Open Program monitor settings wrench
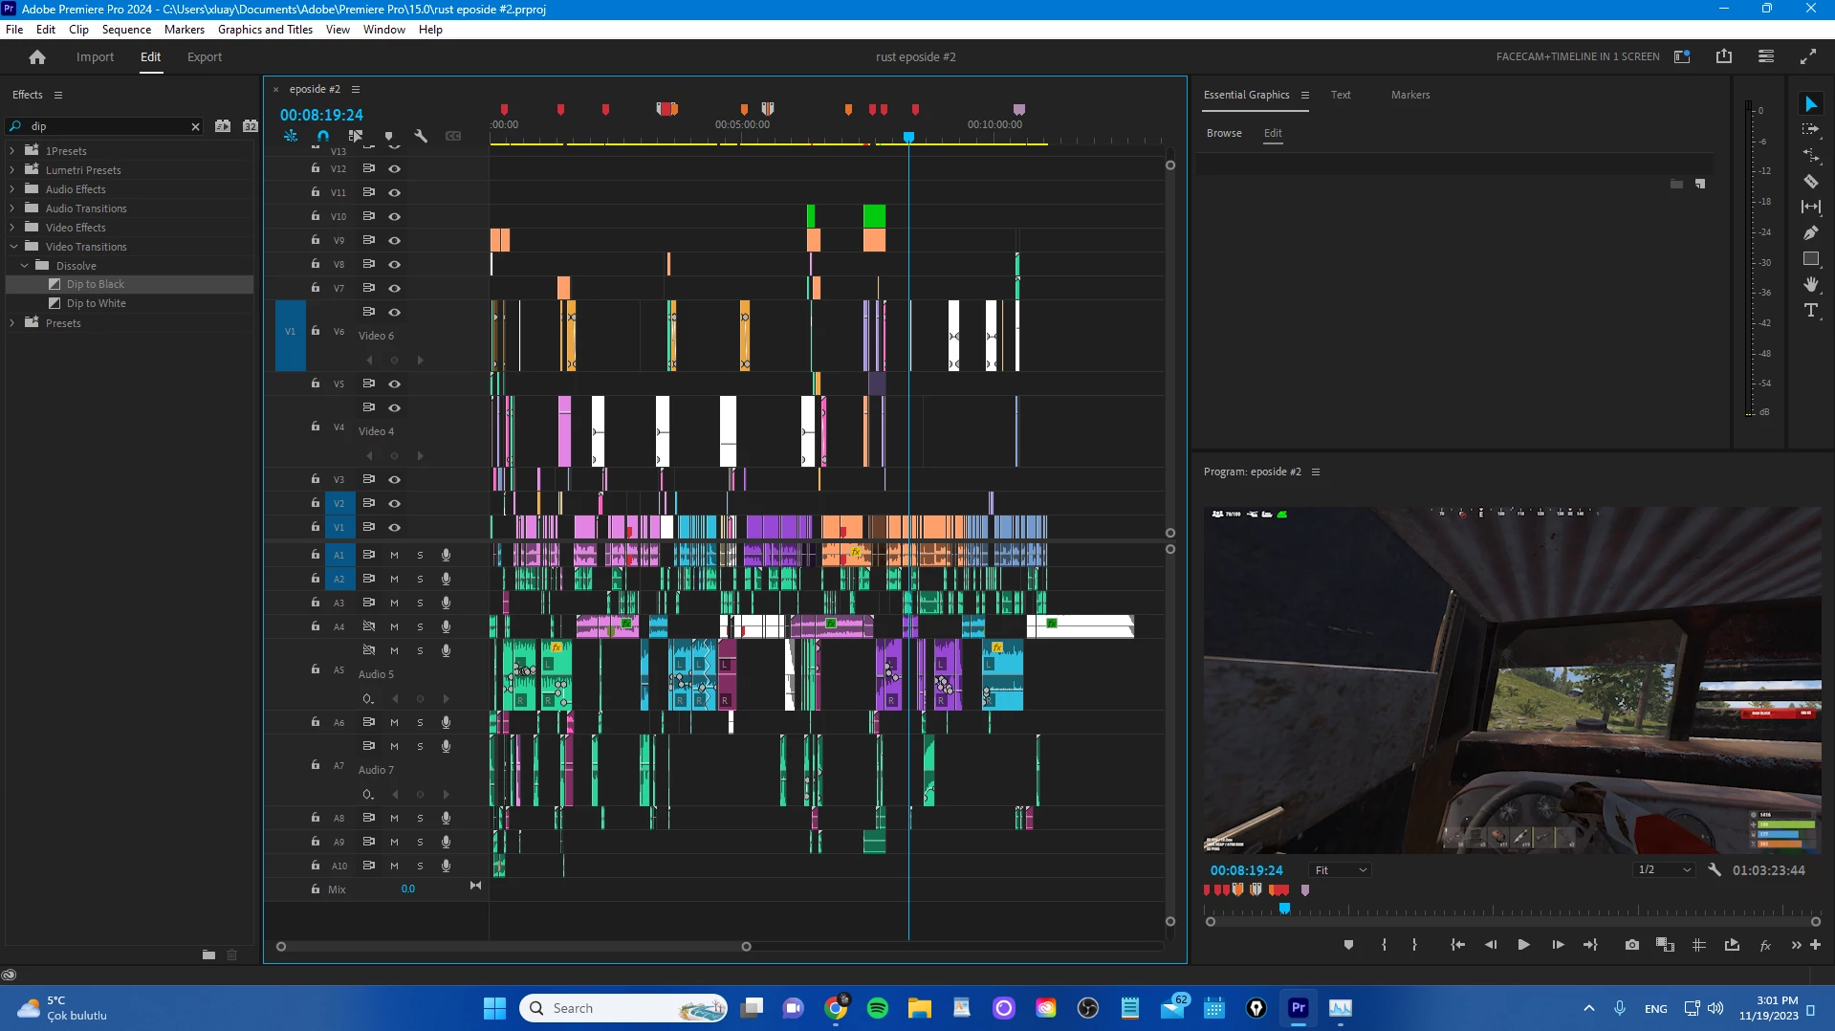This screenshot has height=1031, width=1835. coord(1715,870)
